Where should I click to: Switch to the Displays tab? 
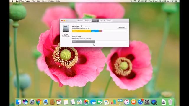point(88,21)
